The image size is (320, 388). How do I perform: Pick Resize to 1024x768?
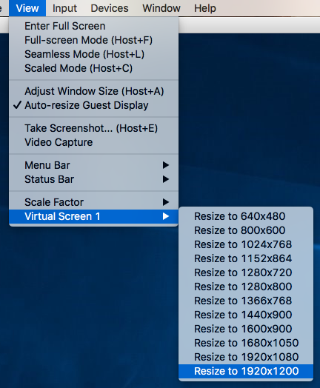[246, 245]
